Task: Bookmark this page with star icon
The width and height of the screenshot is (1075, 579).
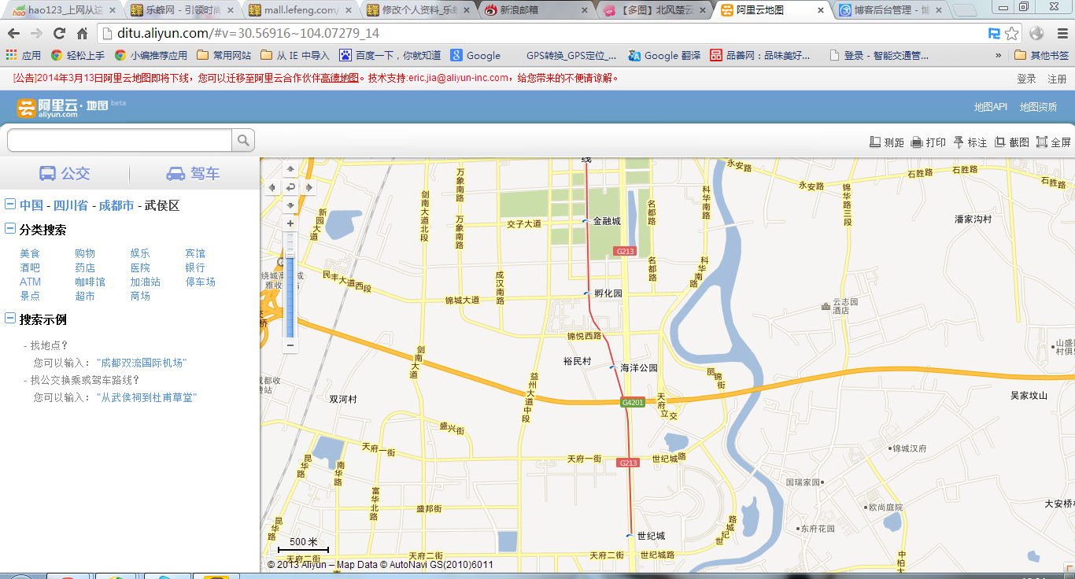Action: coord(1012,34)
